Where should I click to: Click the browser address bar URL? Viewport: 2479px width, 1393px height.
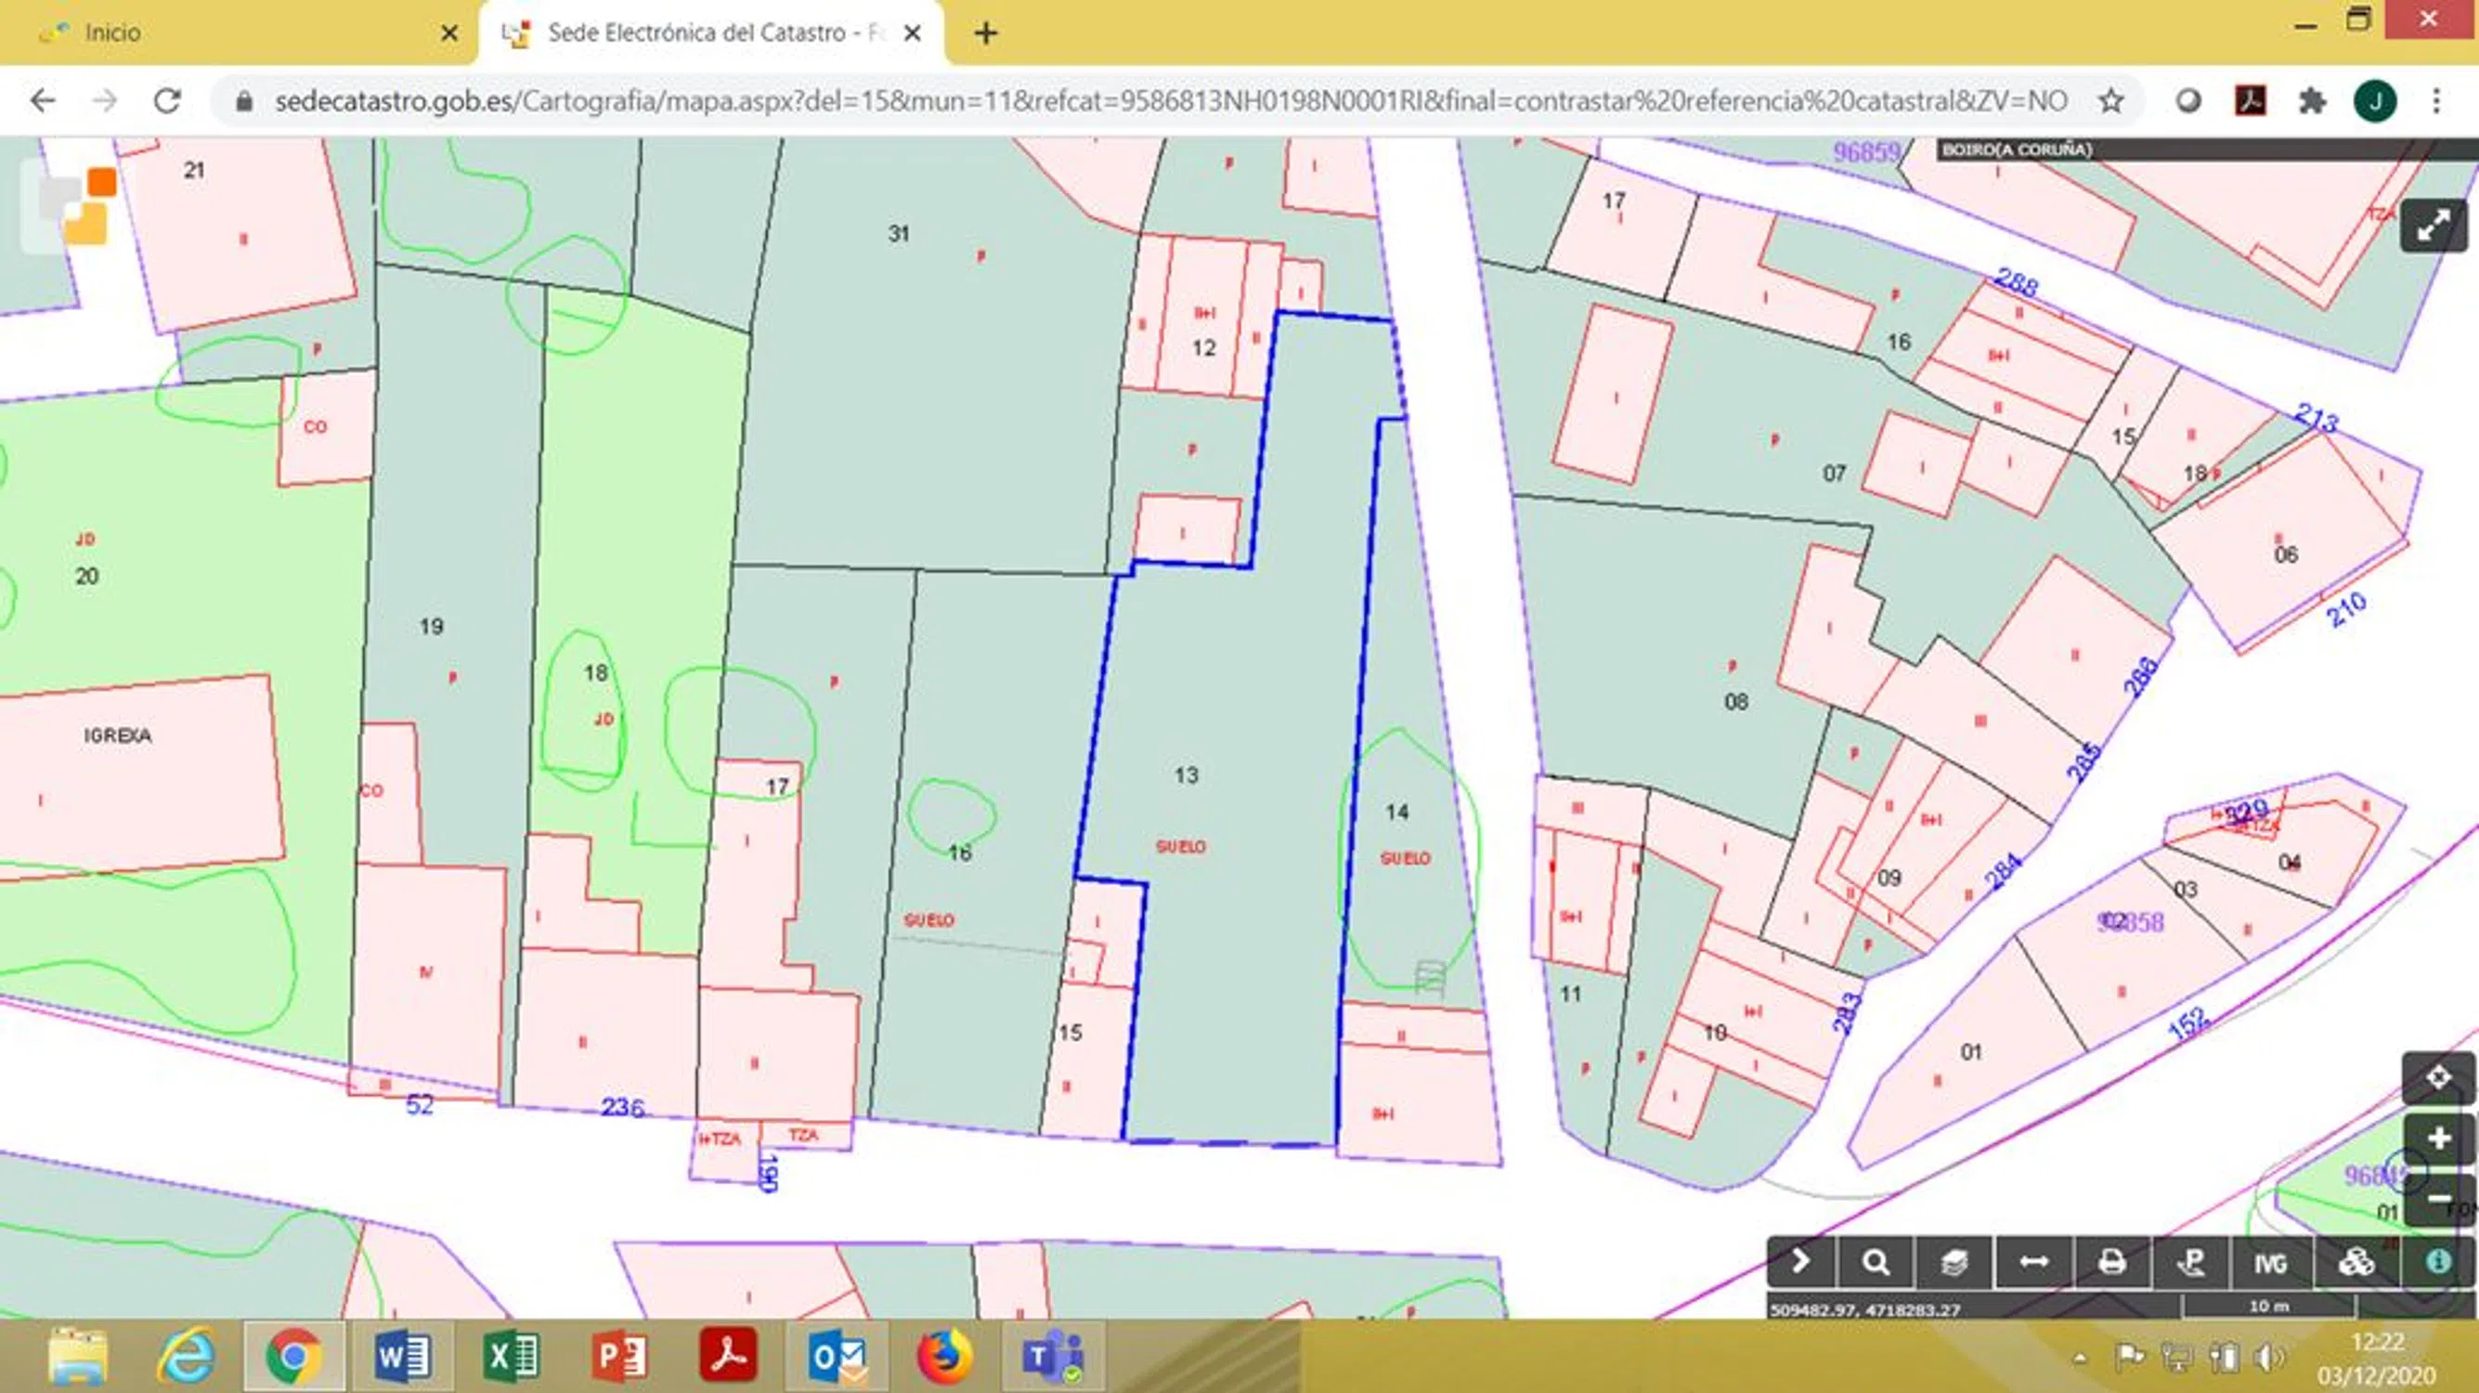pyautogui.click(x=1155, y=101)
